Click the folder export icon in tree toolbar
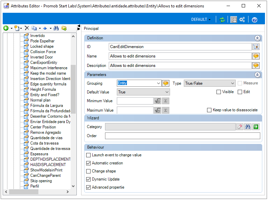268x200 pixels. coord(64,28)
